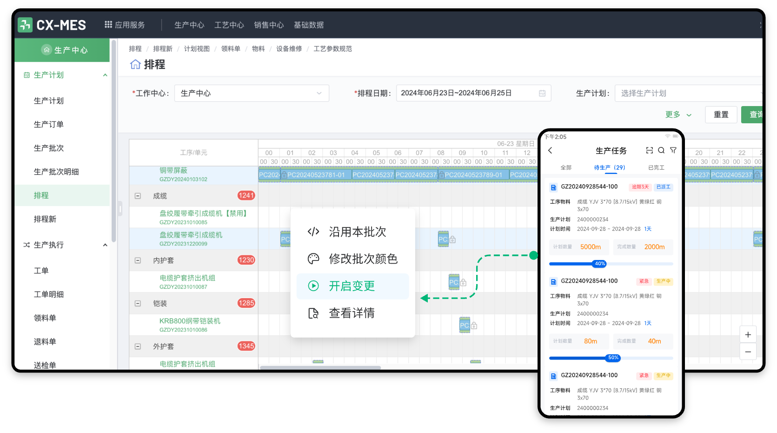Click the gantt horizontal scrollbar
Screen dimensions: 777x433
coord(320,367)
